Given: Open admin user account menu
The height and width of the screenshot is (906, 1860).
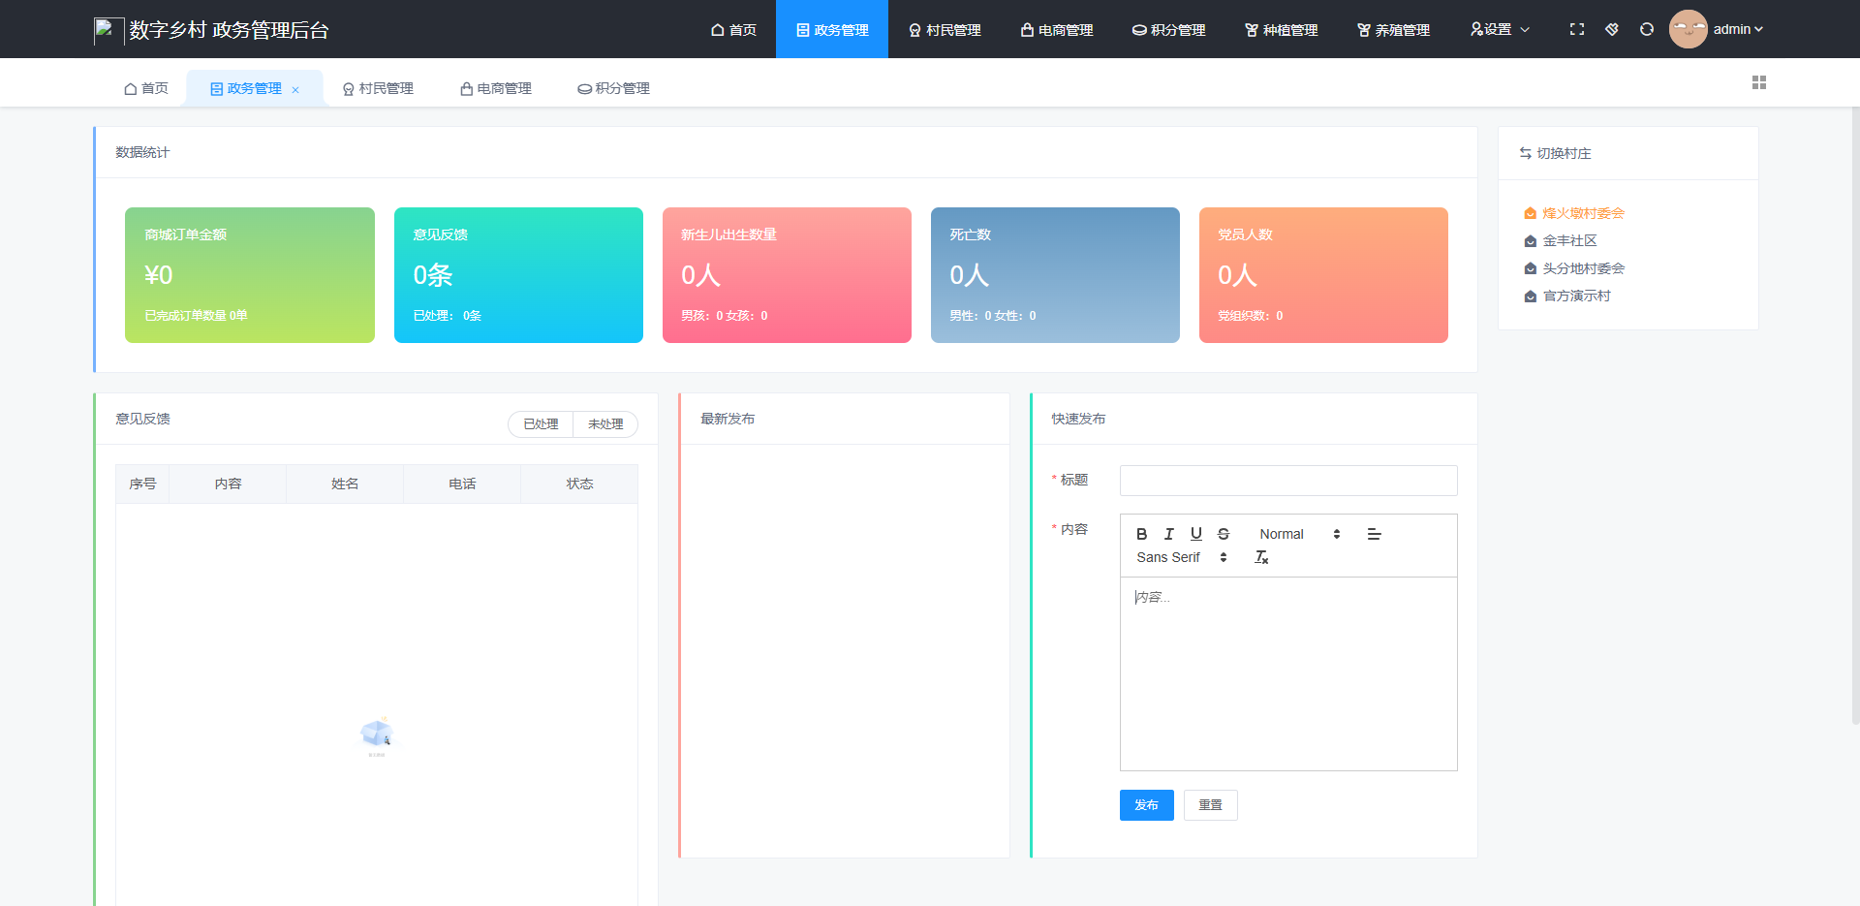Looking at the screenshot, I should click(x=1717, y=29).
